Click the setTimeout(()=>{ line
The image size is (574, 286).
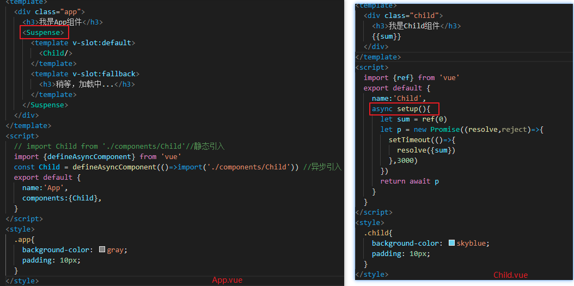tap(422, 140)
